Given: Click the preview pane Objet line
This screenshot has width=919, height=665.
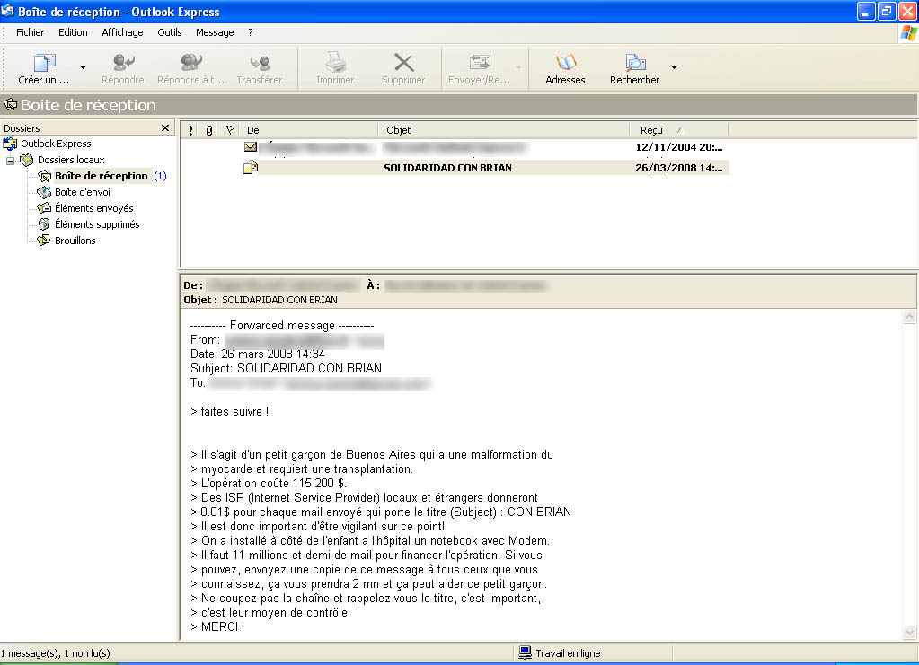Looking at the screenshot, I should coord(261,300).
